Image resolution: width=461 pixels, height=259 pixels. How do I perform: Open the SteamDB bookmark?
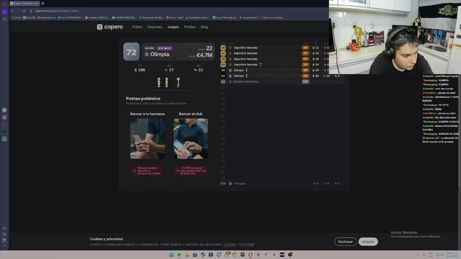pos(30,18)
